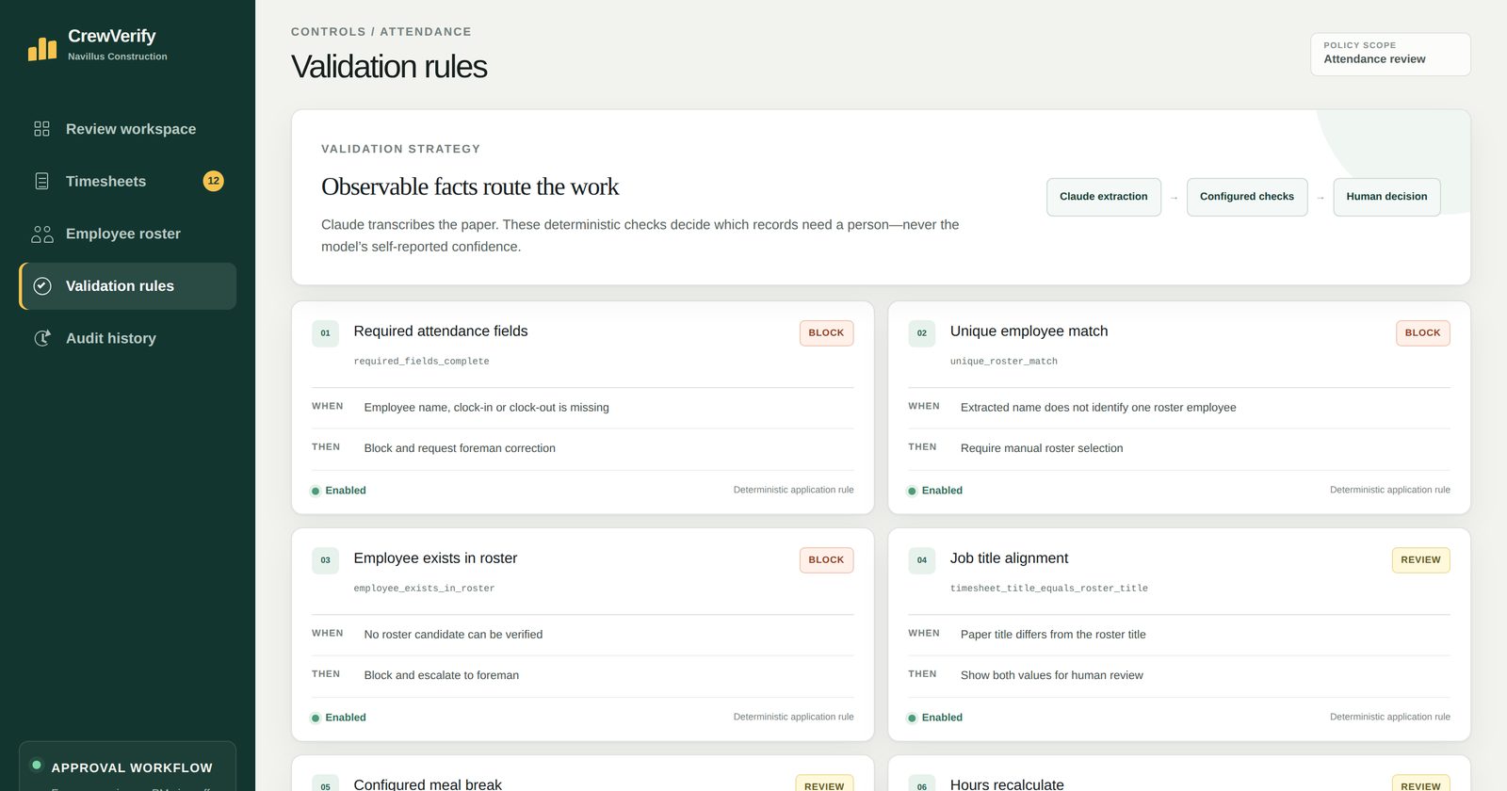
Task: Click REVIEW badge on Job title alignment
Action: 1420,560
